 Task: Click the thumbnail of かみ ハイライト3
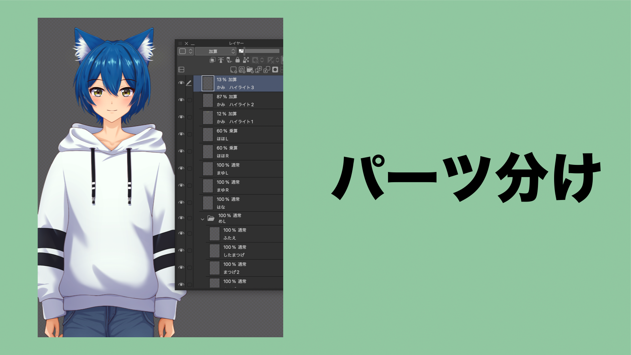pyautogui.click(x=208, y=83)
